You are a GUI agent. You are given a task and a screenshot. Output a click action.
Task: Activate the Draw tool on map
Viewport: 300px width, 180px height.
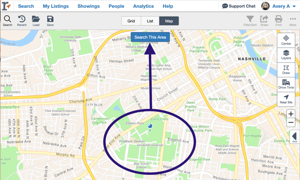tap(286, 70)
